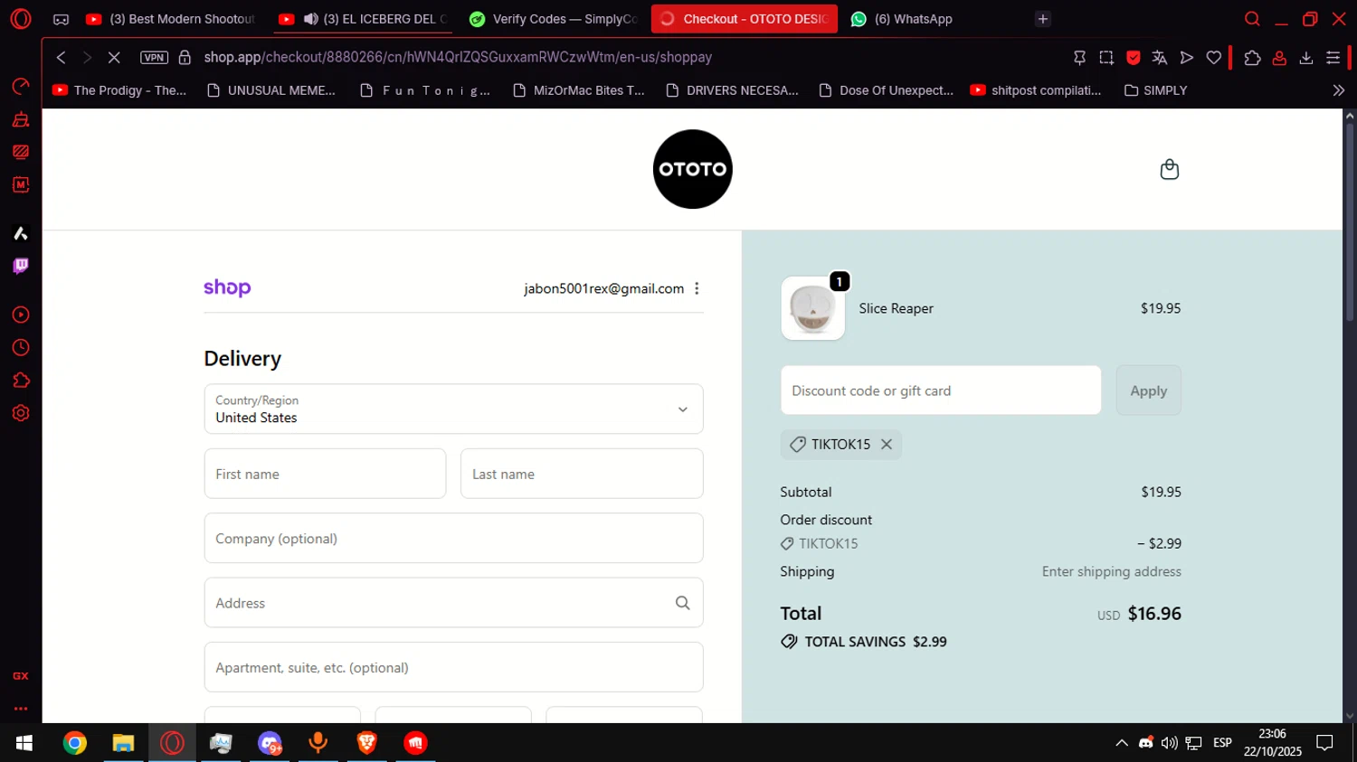
Task: Open DRIVERS NECESA bookmark
Action: [733, 90]
